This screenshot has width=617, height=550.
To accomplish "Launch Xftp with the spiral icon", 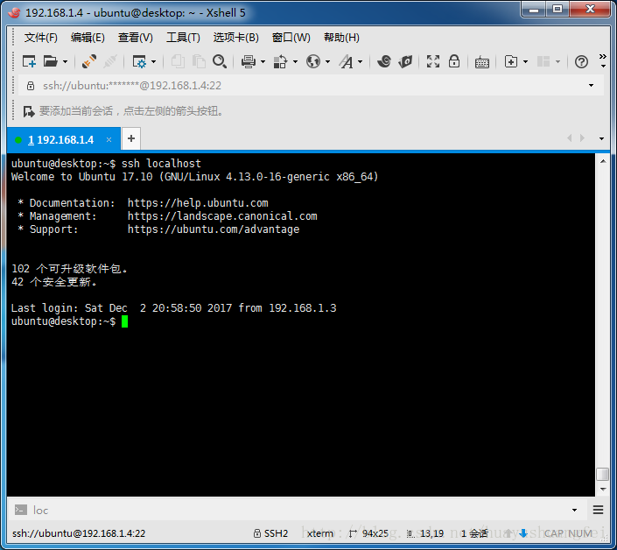I will (x=383, y=61).
